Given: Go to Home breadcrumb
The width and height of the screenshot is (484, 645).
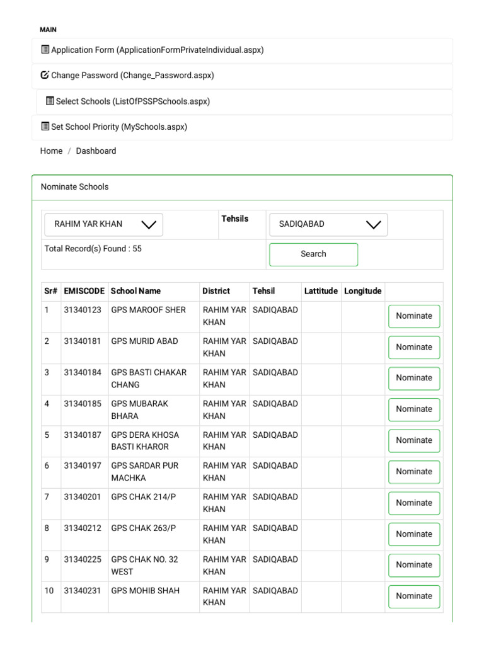Looking at the screenshot, I should pyautogui.click(x=52, y=151).
